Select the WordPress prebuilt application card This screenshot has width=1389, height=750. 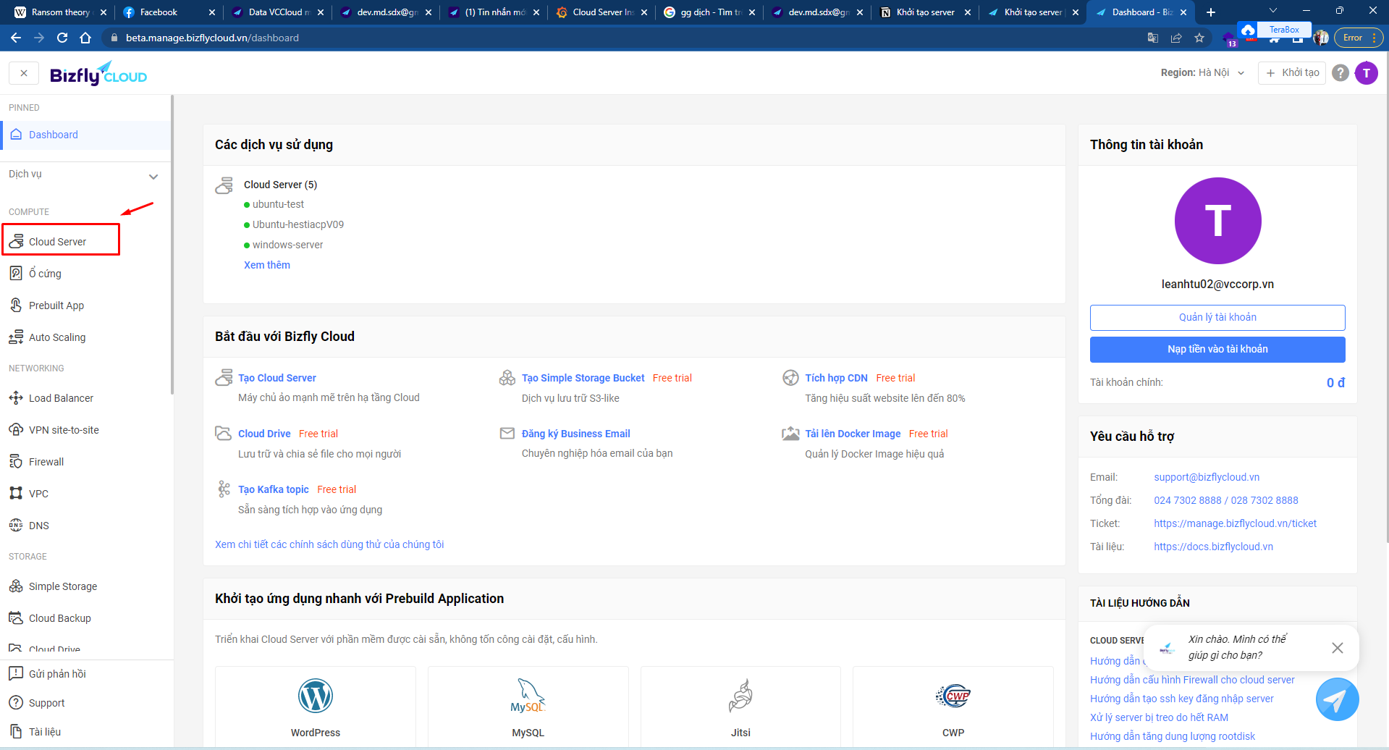[316, 708]
